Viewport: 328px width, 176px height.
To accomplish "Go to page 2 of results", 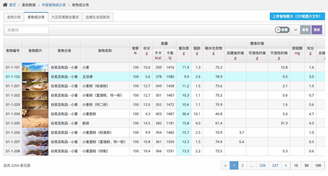I will tap(243, 165).
